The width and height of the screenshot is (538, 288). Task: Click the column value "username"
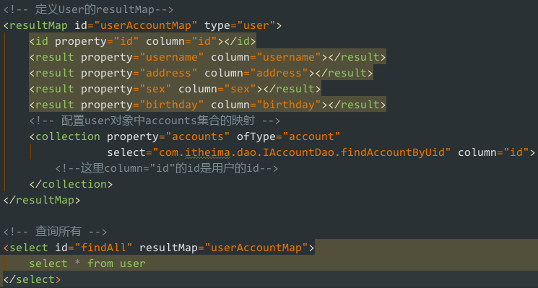pos(289,57)
